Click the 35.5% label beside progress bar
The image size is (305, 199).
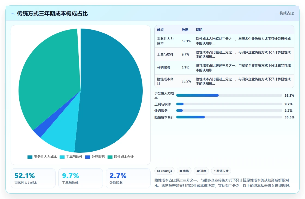289,117
